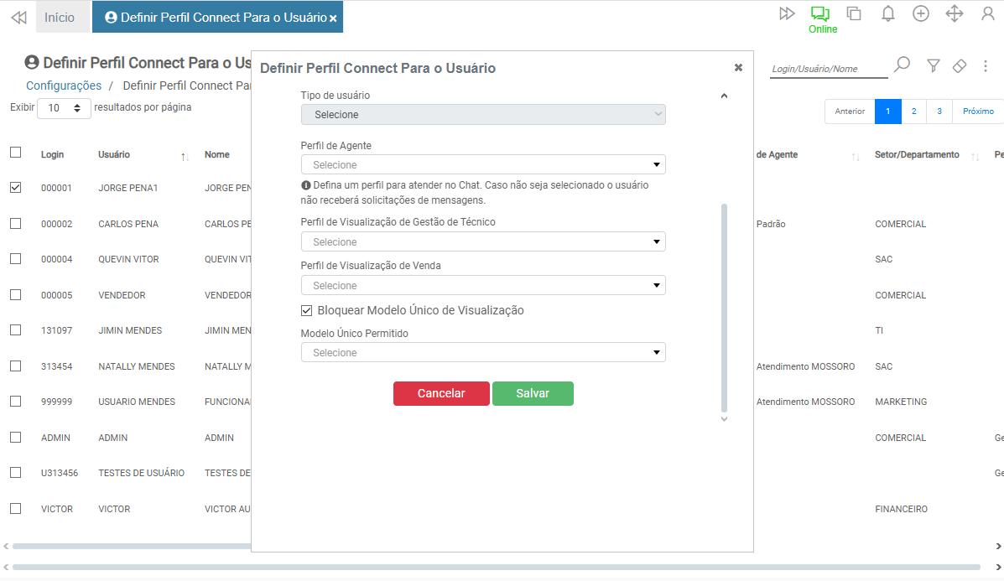Check the row for CARLOS PENA
The height and width of the screenshot is (581, 1004).
(x=16, y=224)
